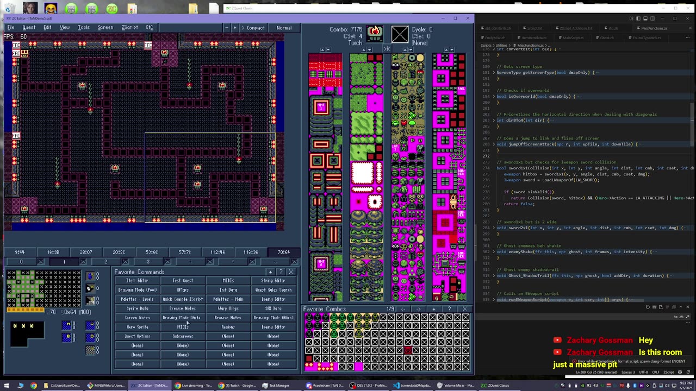Open the Item Editor favorite command
Image resolution: width=696 pixels, height=391 pixels.
pos(137,281)
